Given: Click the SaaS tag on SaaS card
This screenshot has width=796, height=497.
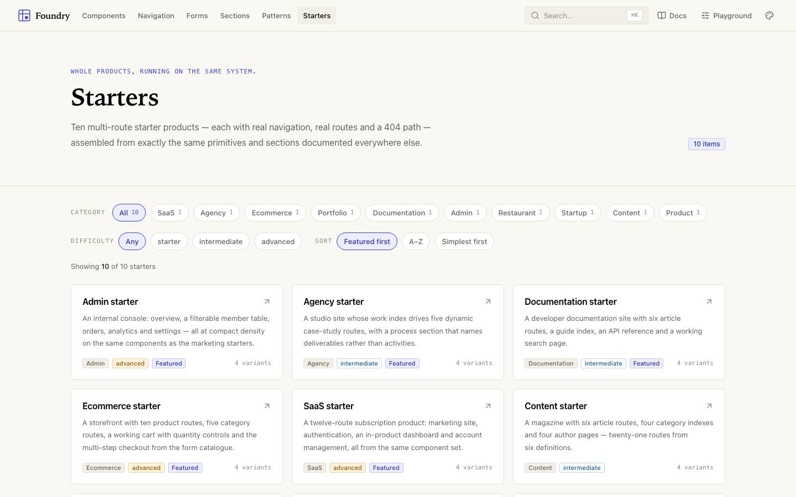Looking at the screenshot, I should point(315,468).
